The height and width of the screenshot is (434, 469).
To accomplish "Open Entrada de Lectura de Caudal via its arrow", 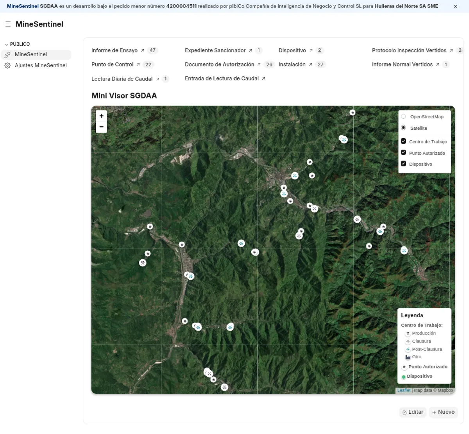I will [263, 78].
